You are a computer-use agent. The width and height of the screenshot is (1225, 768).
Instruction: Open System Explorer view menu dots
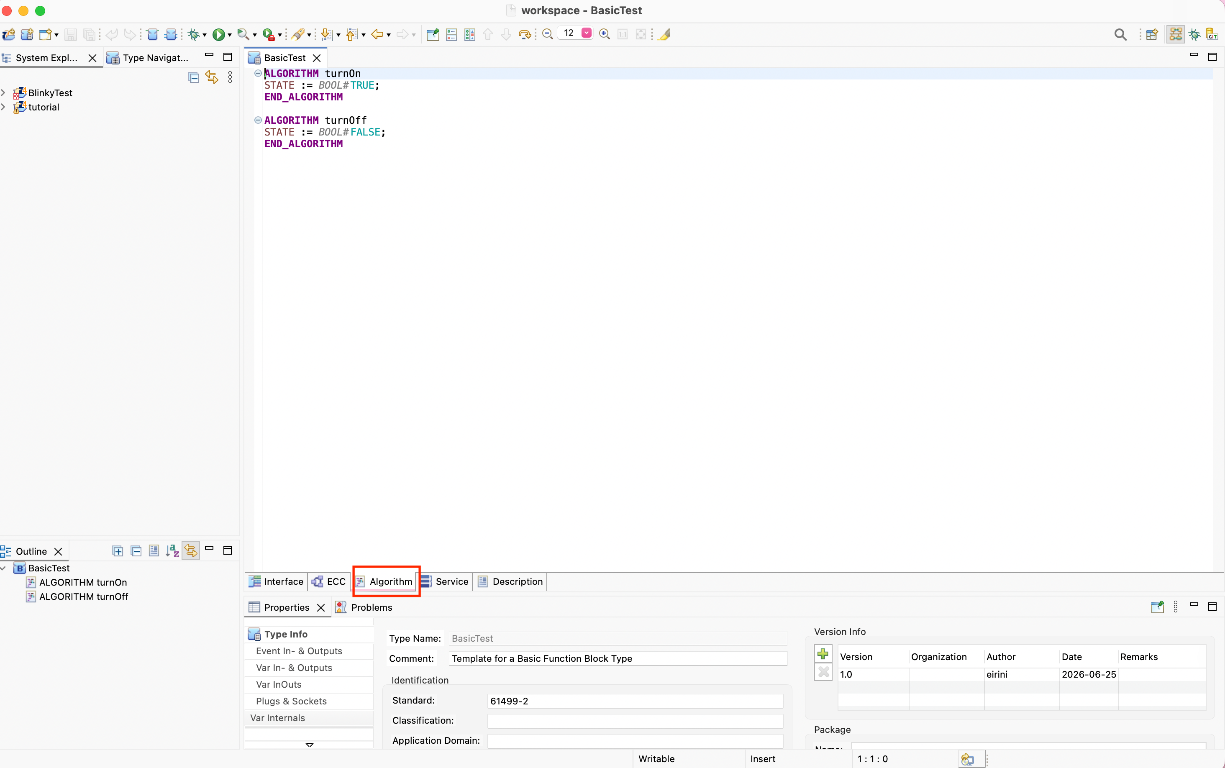click(230, 77)
